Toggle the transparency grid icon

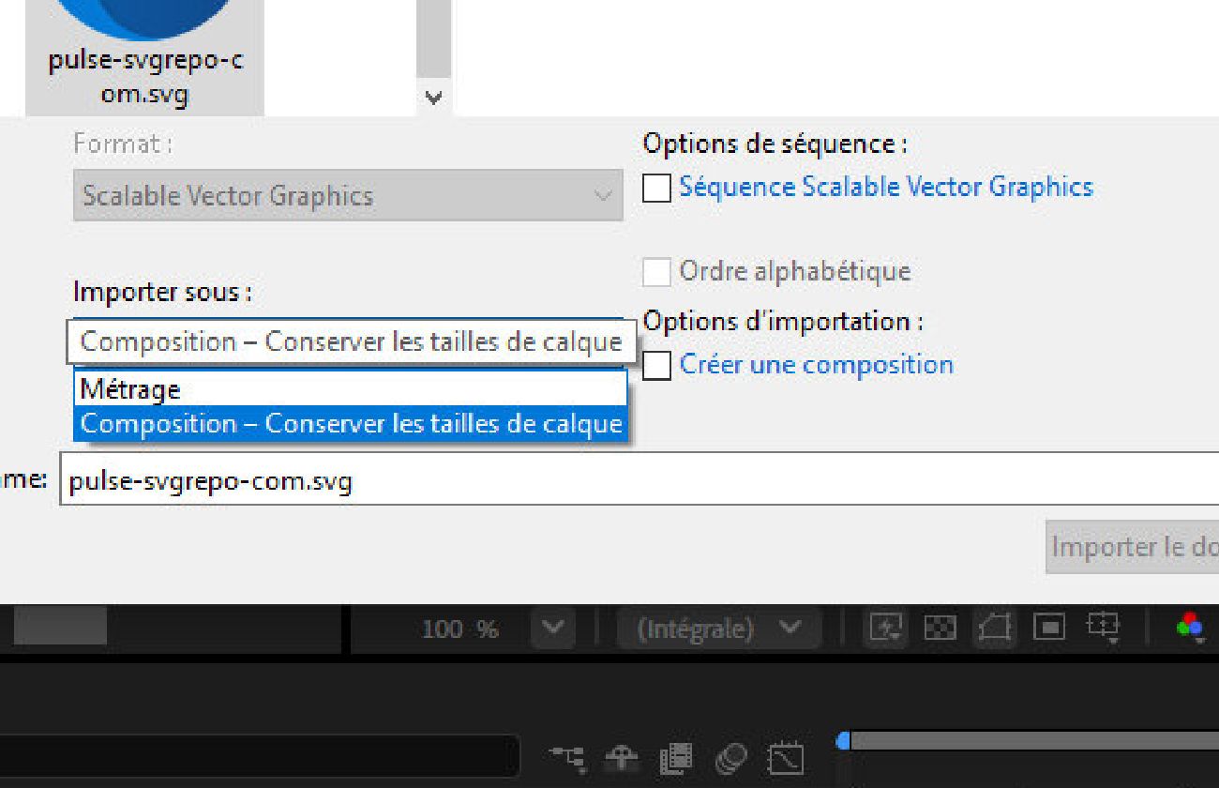941,629
